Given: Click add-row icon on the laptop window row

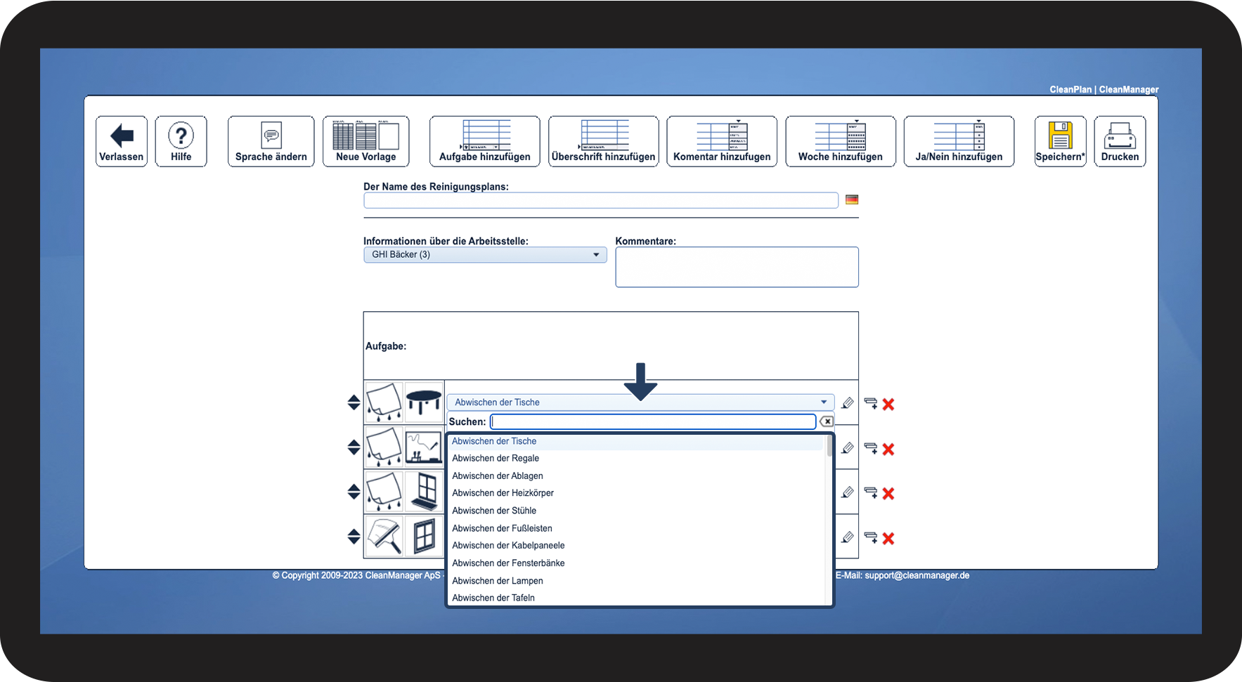Looking at the screenshot, I should click(x=871, y=492).
